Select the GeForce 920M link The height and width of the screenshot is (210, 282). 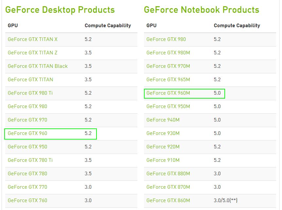tap(163, 147)
